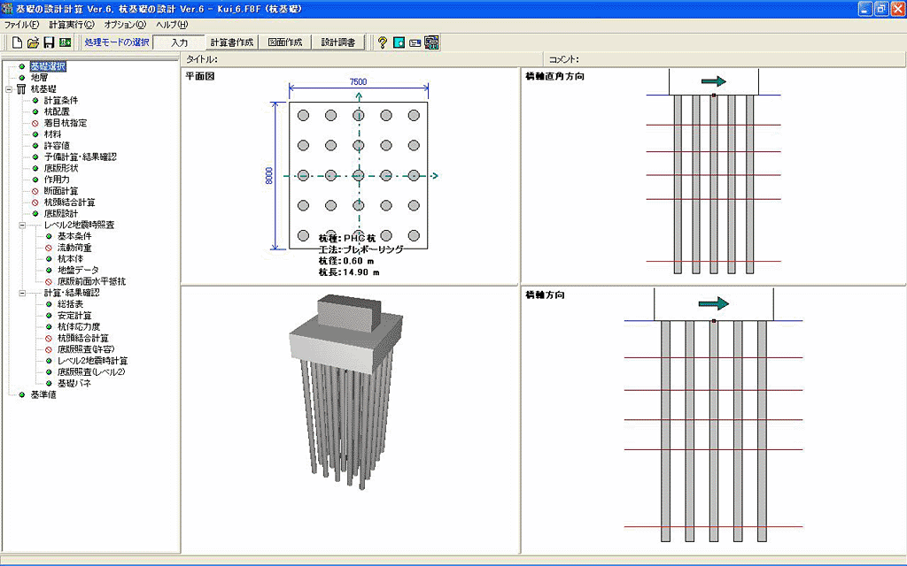Open 底版設計 tree item
Viewport: 907px width, 566px height.
click(61, 214)
